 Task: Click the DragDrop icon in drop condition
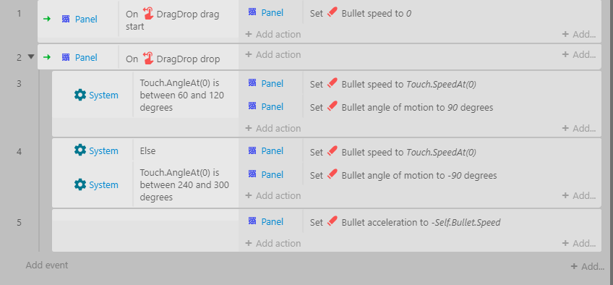pos(148,59)
